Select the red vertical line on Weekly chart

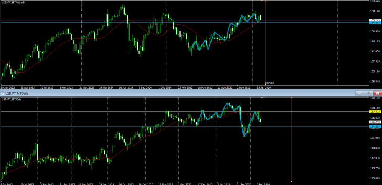[x=265, y=45]
